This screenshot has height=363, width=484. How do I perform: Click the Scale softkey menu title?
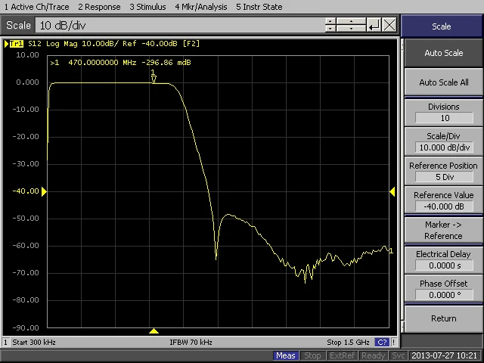pyautogui.click(x=442, y=26)
